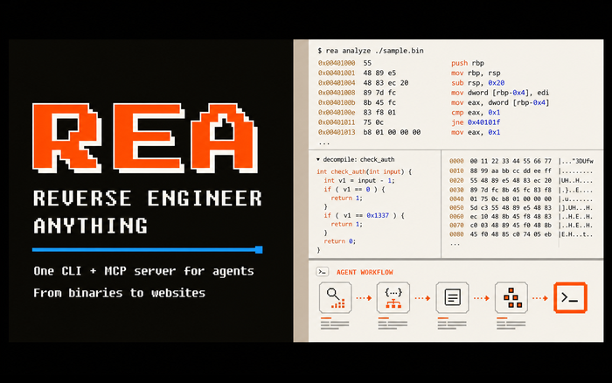Select hex dump offset 0030
The width and height of the screenshot is (612, 383).
(x=456, y=190)
